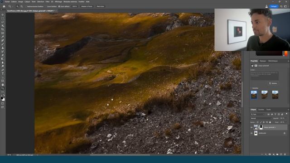Select the Eyedropper tool
290x163 pixels.
(3, 37)
